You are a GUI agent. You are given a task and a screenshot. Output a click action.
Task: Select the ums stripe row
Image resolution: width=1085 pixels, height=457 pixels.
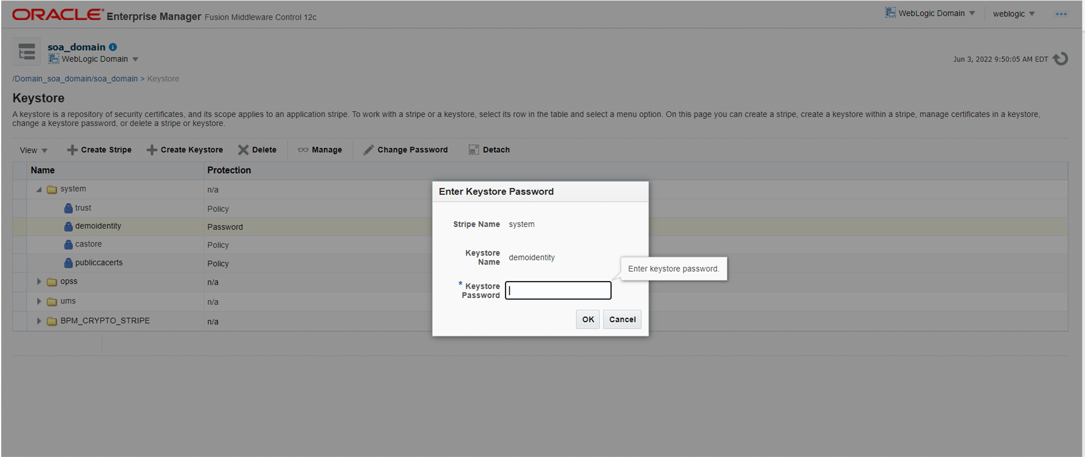(x=540, y=302)
